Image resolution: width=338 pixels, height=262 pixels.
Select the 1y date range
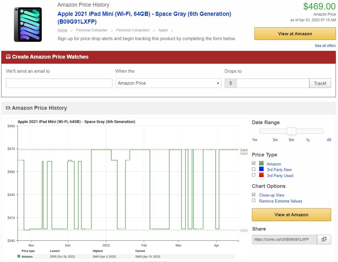coord(308,140)
